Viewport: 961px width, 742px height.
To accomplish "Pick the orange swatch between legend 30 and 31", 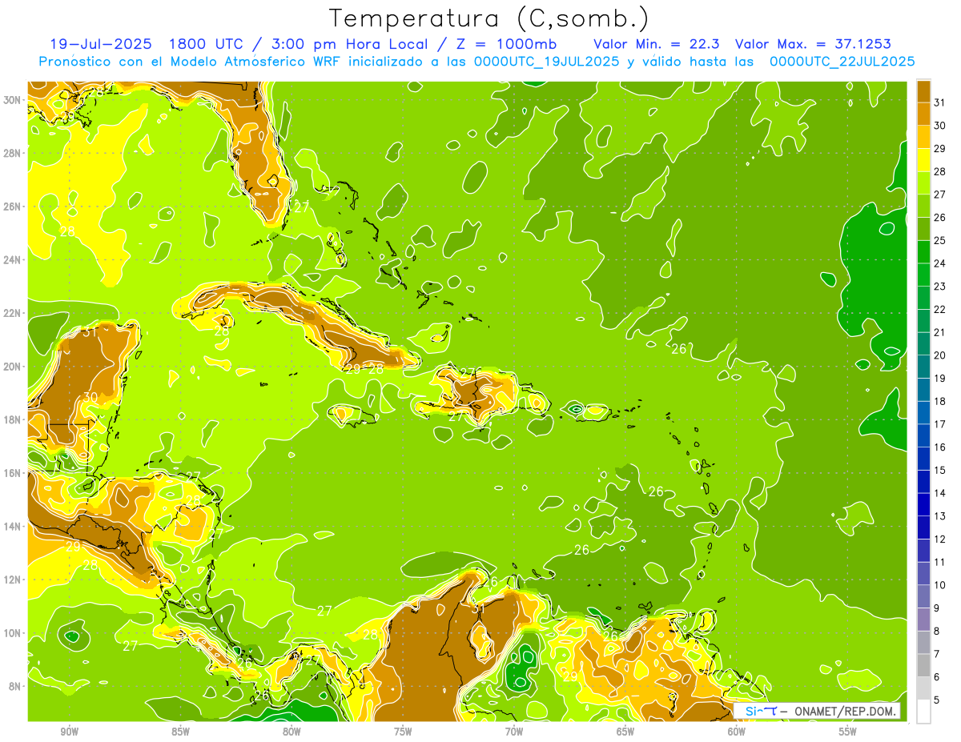I will 923,114.
